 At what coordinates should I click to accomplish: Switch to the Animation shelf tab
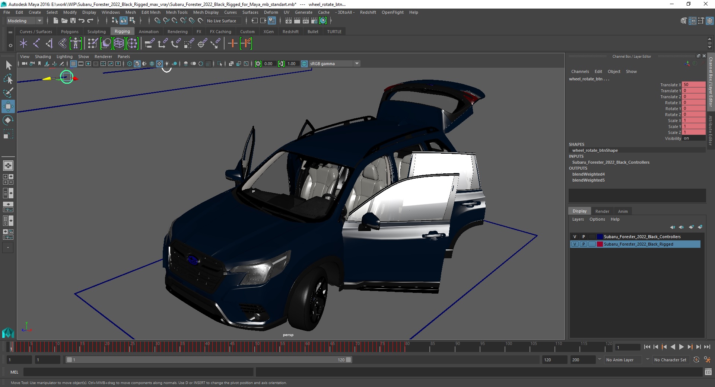(x=149, y=32)
